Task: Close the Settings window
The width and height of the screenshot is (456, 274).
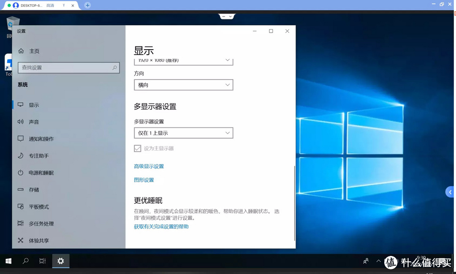Action: (287, 31)
